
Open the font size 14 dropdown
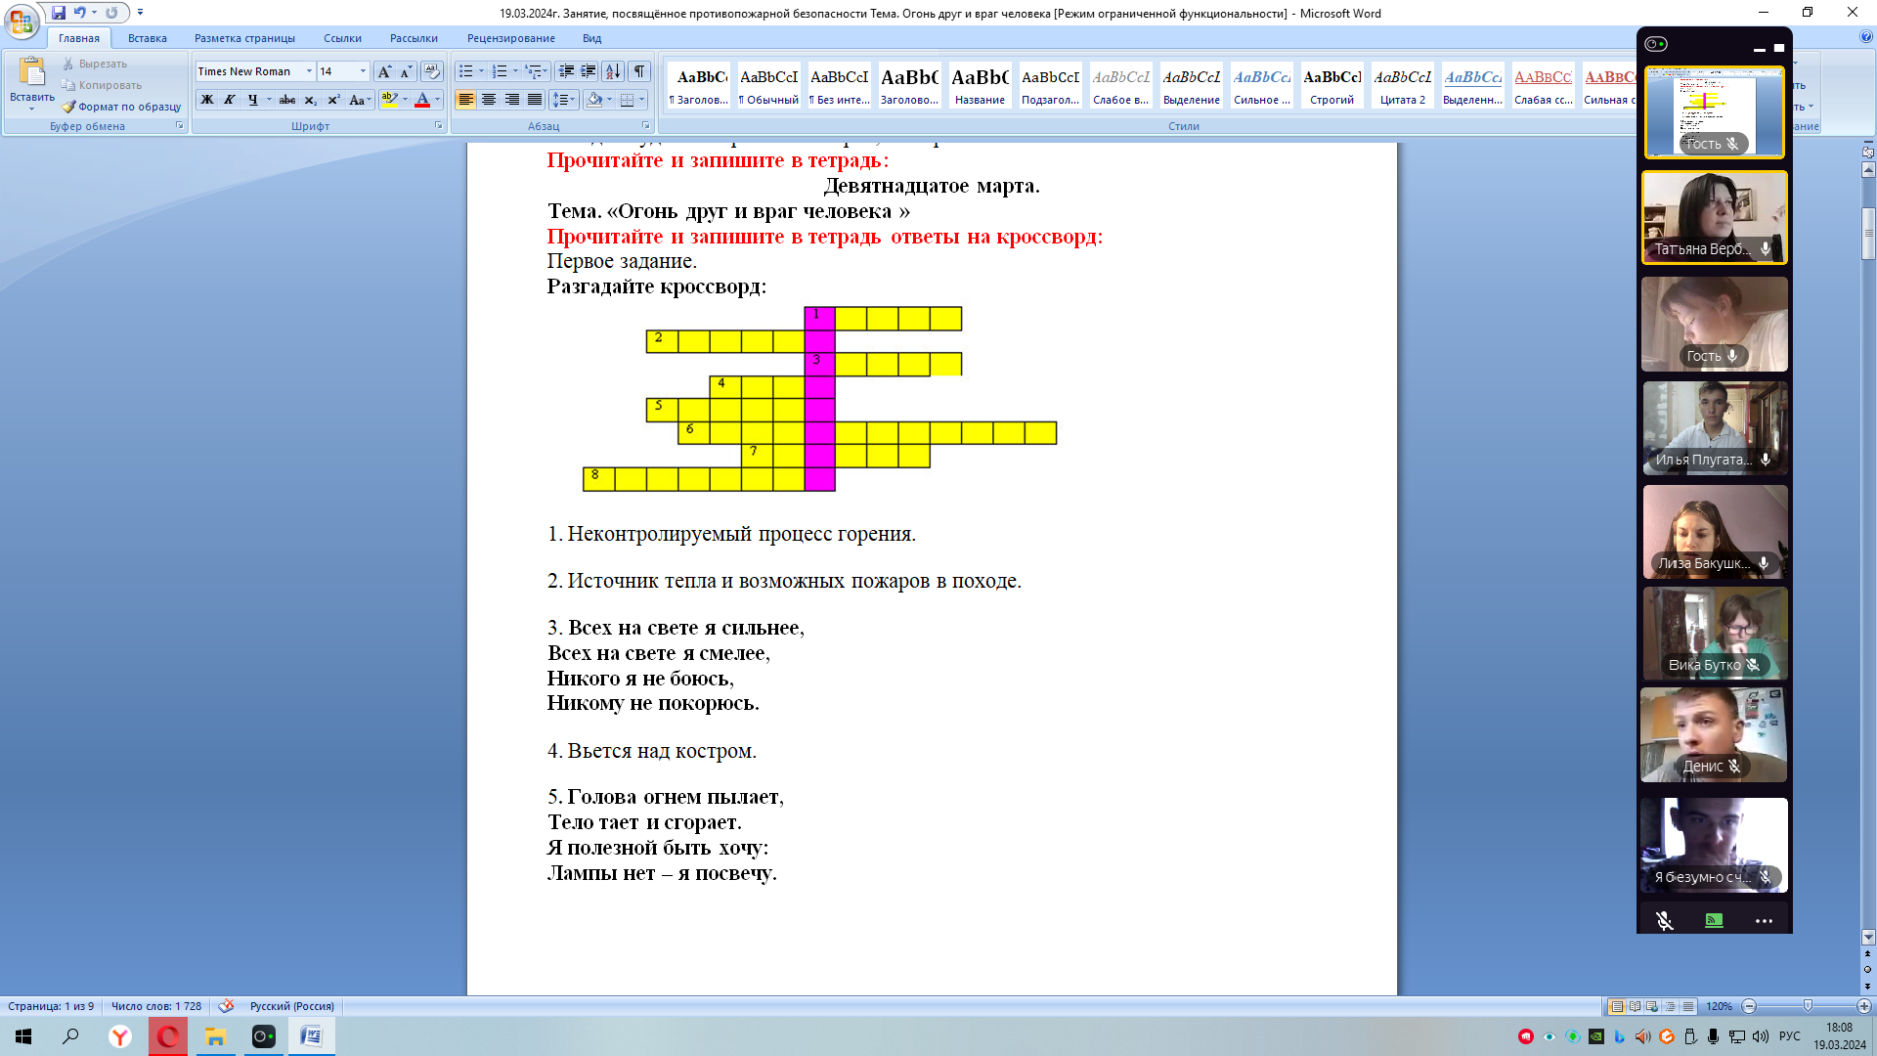pyautogui.click(x=363, y=71)
